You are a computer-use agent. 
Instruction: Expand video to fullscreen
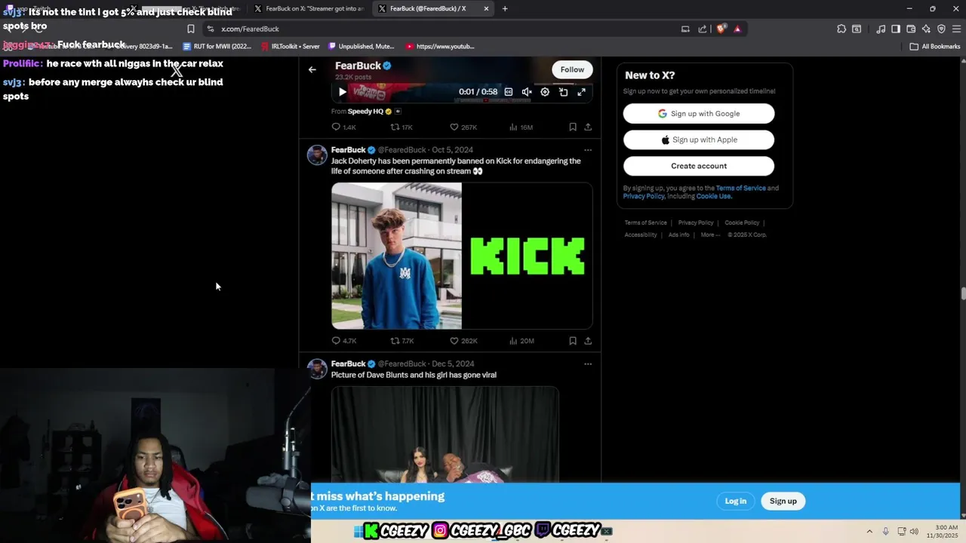click(x=581, y=92)
